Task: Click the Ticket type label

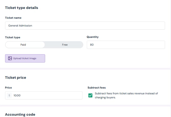Action: (x=13, y=37)
